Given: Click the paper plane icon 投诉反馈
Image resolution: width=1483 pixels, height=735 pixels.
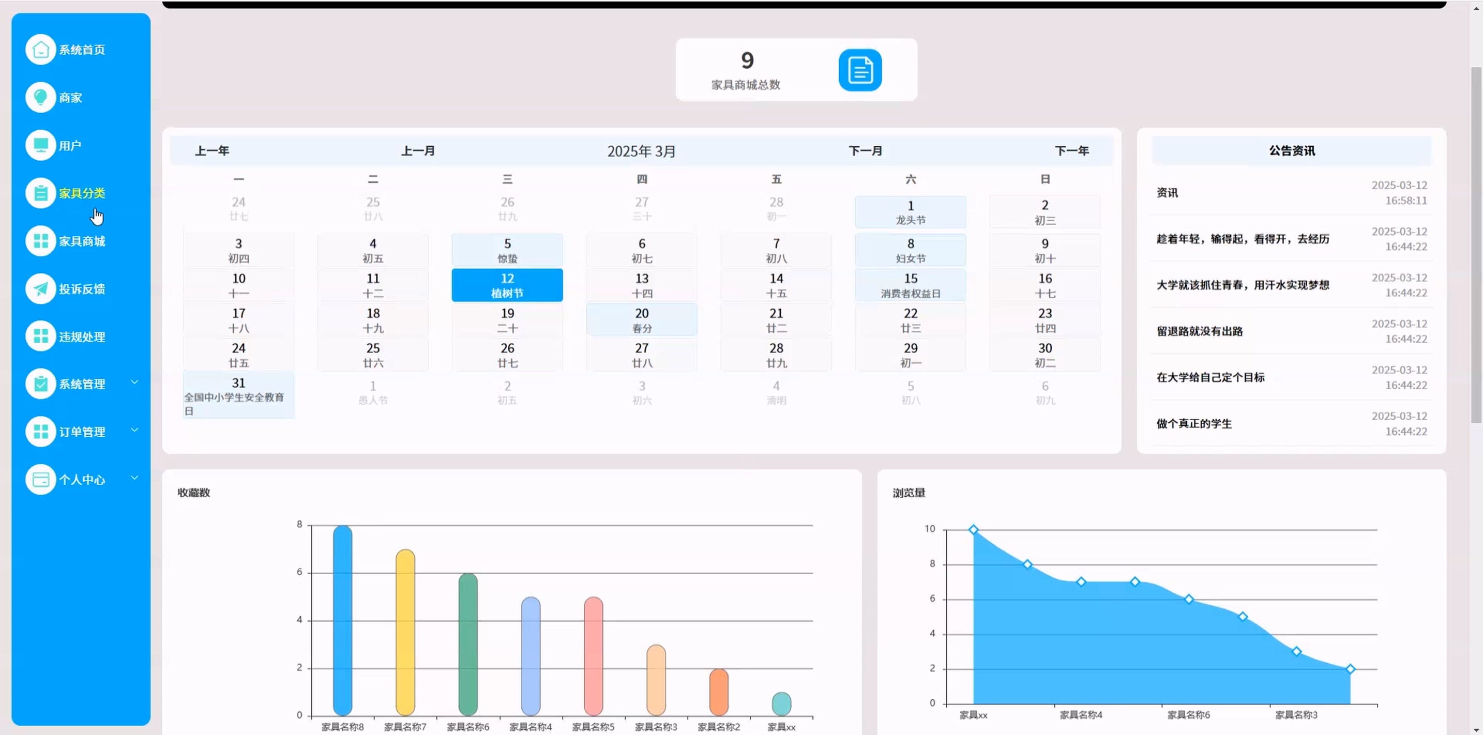Looking at the screenshot, I should point(40,288).
